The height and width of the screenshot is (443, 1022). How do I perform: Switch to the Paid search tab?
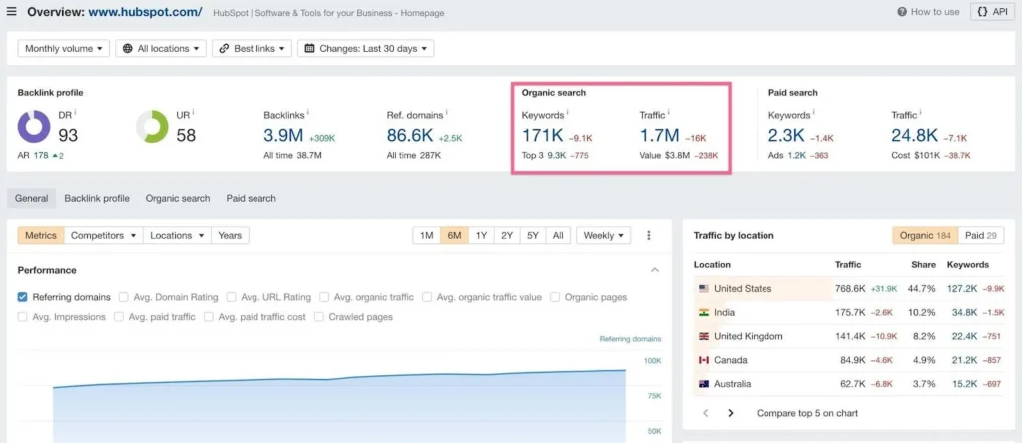[251, 198]
